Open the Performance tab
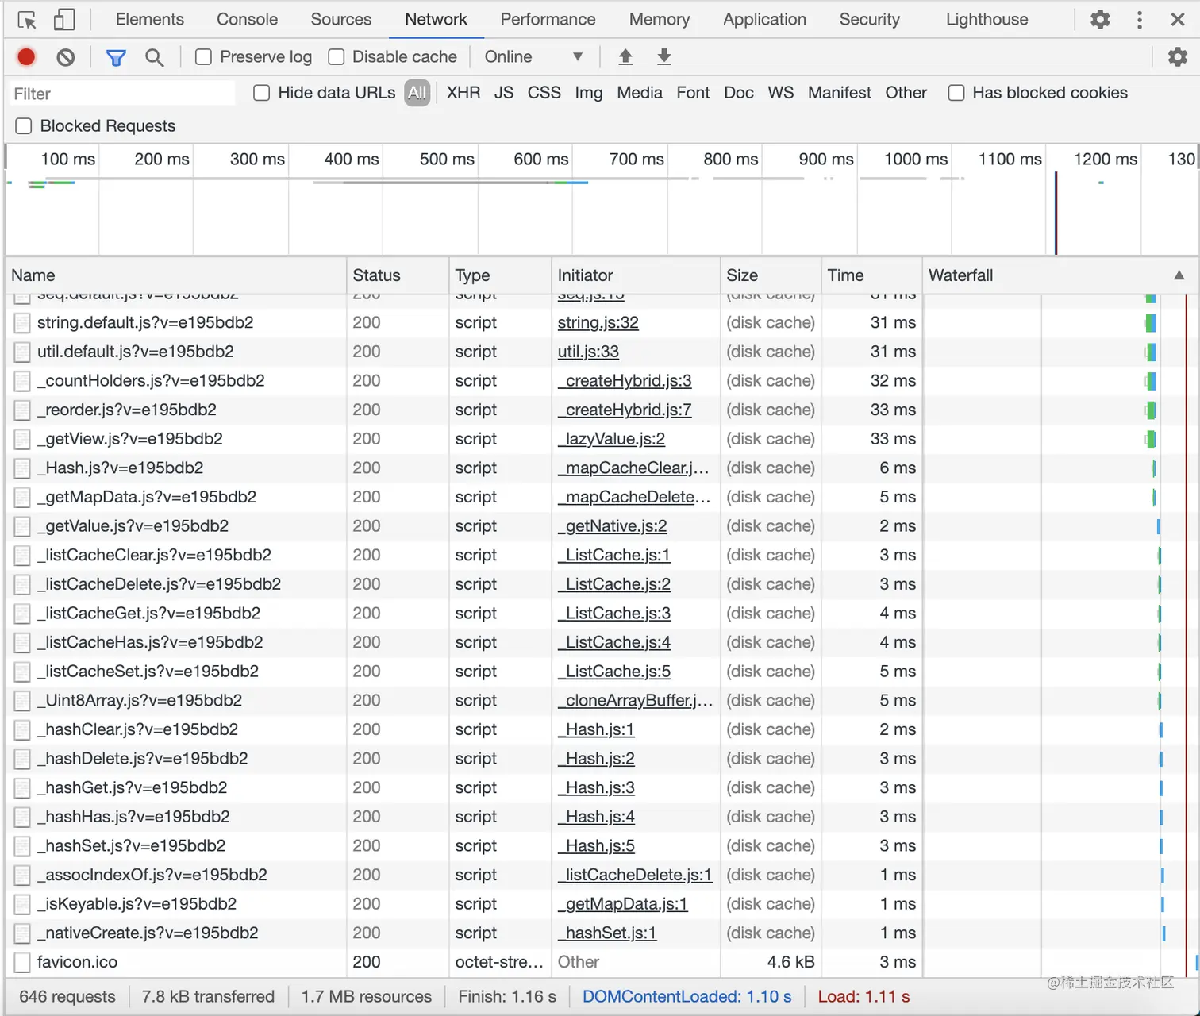This screenshot has width=1200, height=1016. 548,19
